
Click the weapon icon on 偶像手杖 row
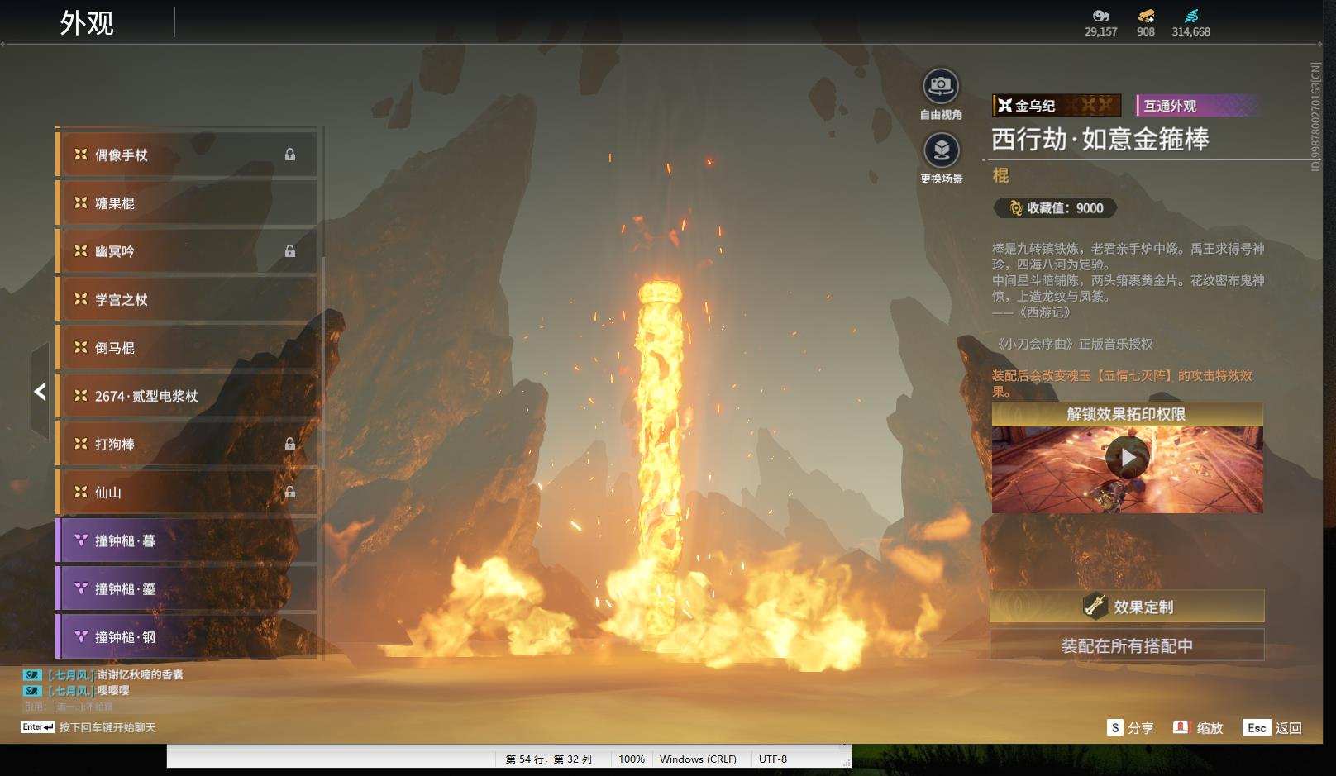[80, 155]
